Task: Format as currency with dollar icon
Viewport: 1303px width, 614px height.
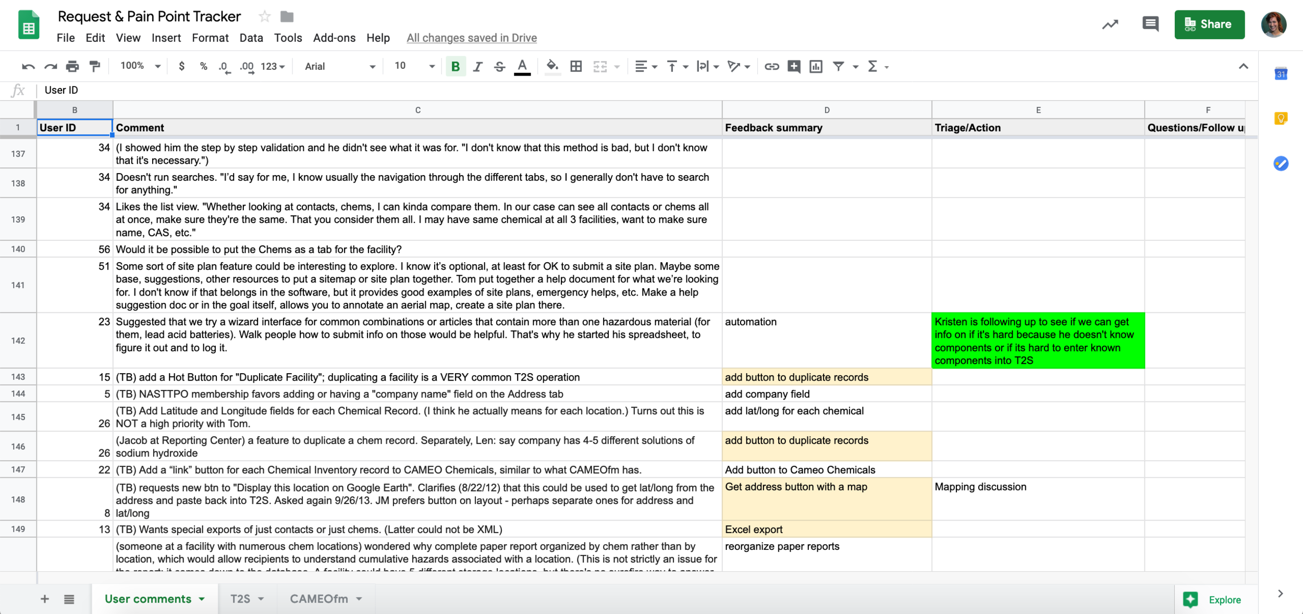Action: [x=181, y=67]
